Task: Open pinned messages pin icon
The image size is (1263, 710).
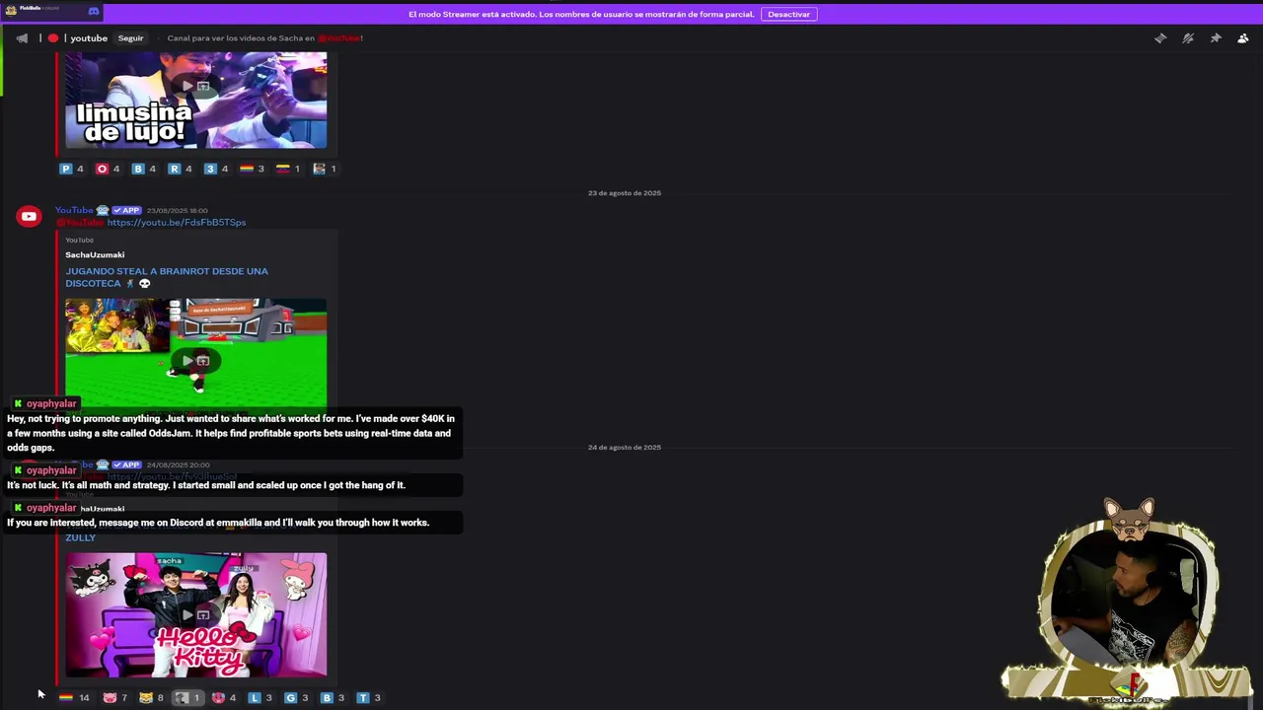Action: [x=1216, y=38]
